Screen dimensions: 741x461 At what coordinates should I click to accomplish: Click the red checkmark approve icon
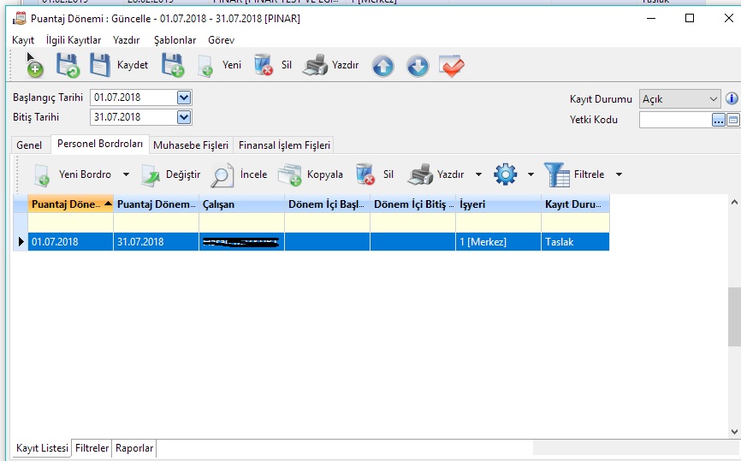452,66
